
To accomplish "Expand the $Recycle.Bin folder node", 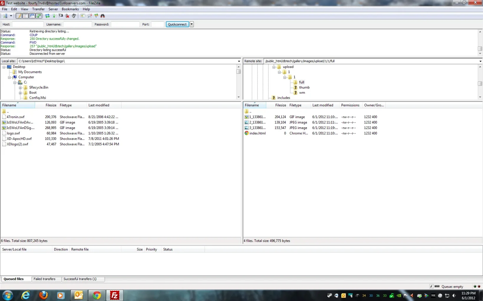I will (x=20, y=88).
